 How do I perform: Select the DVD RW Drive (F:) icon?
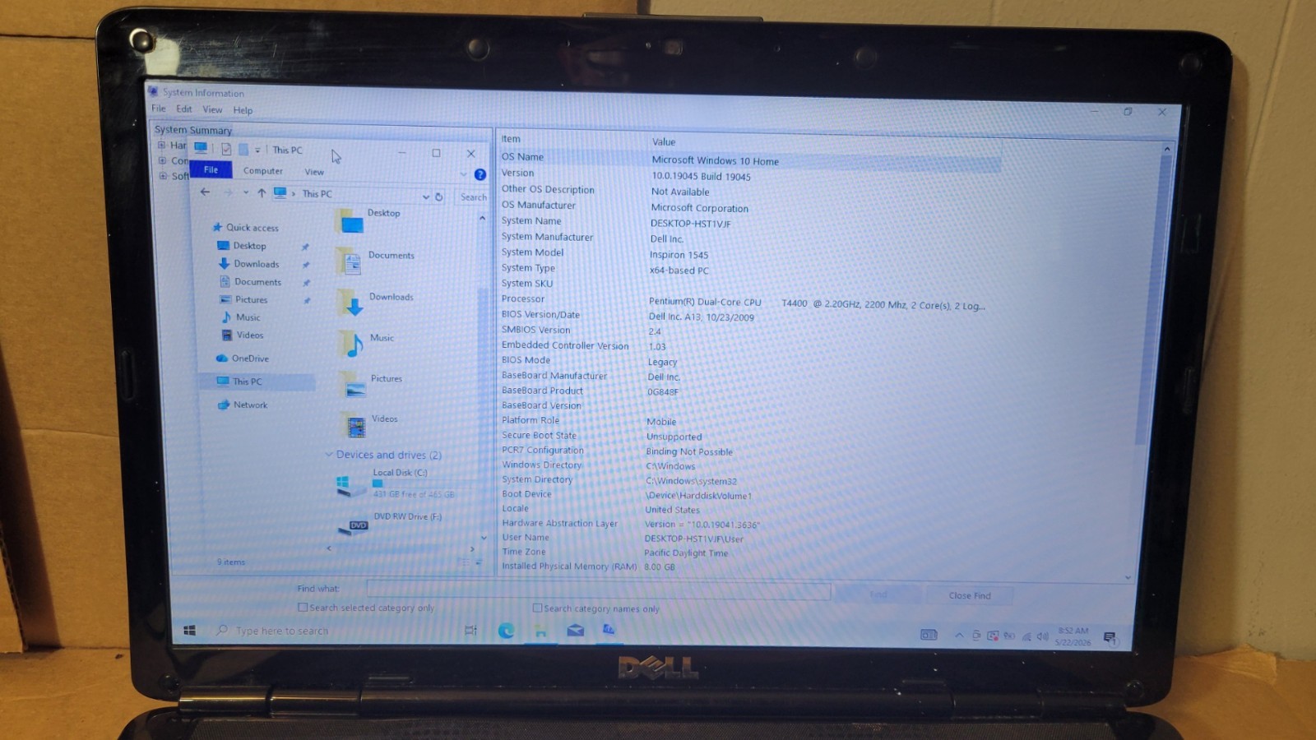tap(354, 526)
